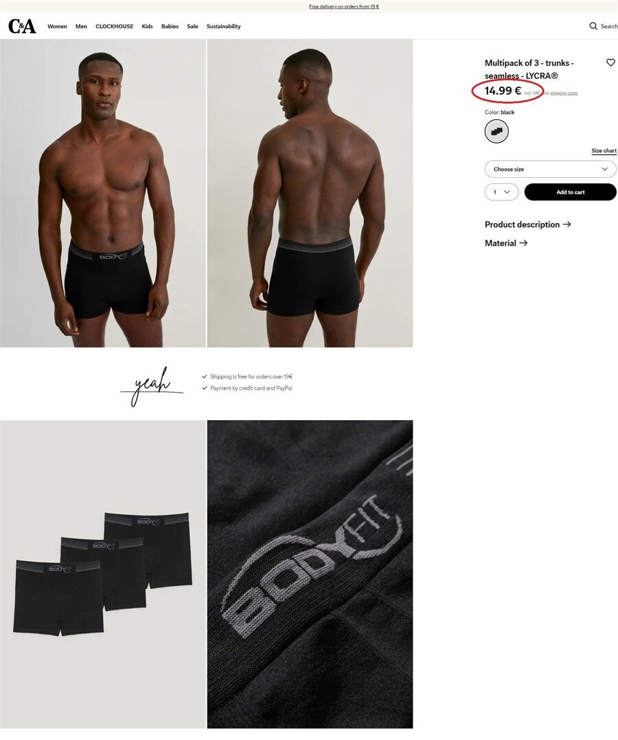
Task: Select the black color swatch
Action: point(496,131)
